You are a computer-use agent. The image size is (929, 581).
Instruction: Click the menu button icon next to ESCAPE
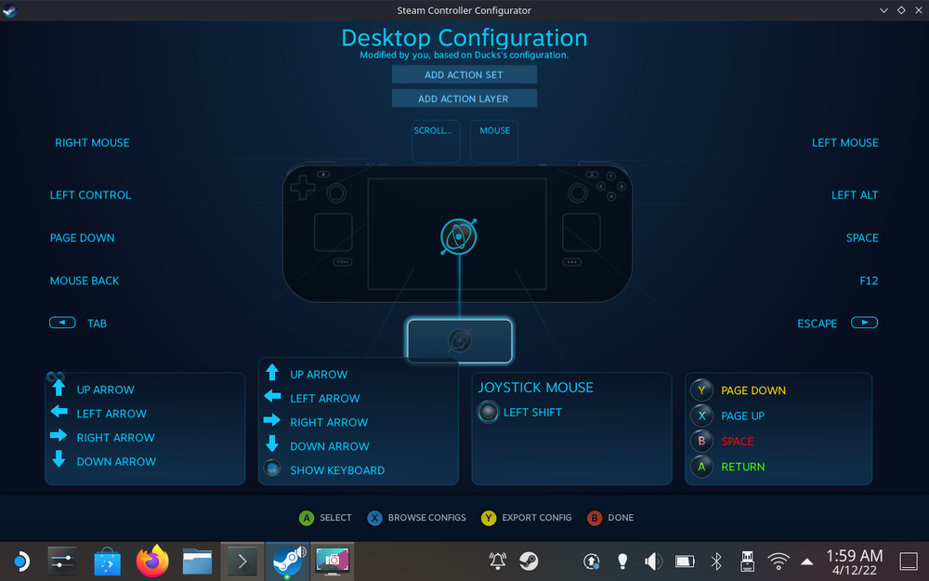tap(864, 323)
